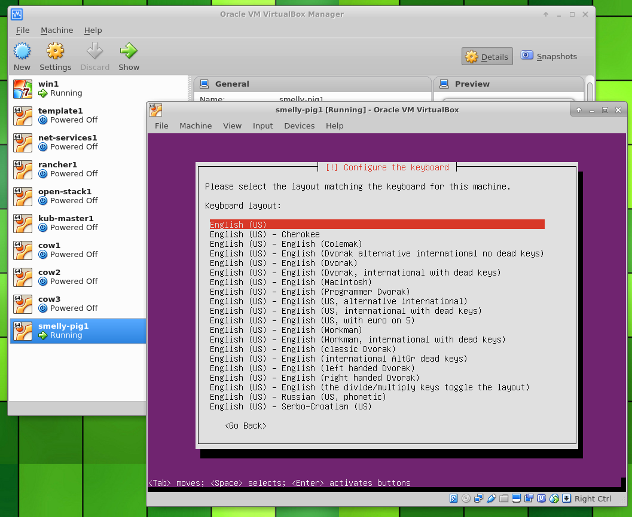Click the rancher1 OS icon
The image size is (632, 517).
23,170
